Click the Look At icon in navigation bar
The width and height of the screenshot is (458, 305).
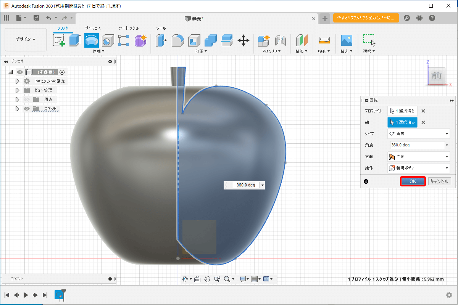[197, 279]
